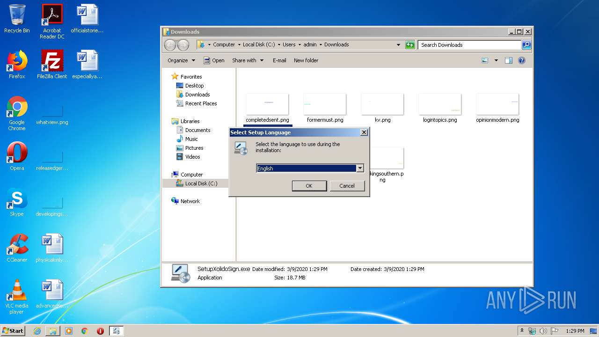Click the Chrome taskbar icon
The width and height of the screenshot is (599, 337).
click(x=85, y=331)
